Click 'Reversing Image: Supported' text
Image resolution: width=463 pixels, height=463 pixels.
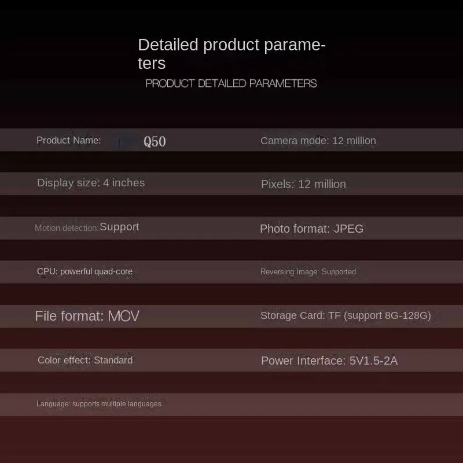[x=308, y=272]
